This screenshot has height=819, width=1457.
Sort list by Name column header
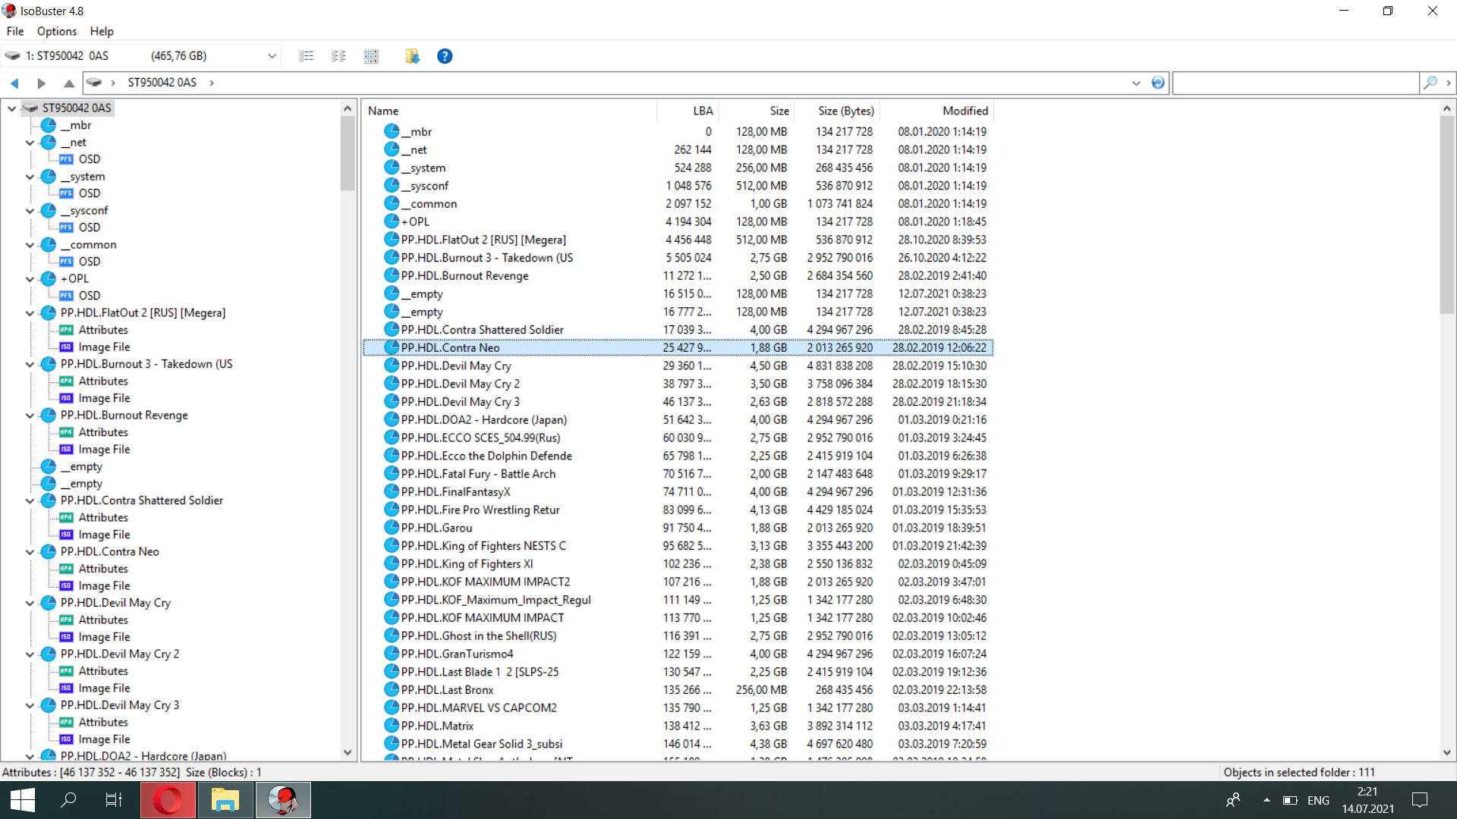tap(510, 111)
